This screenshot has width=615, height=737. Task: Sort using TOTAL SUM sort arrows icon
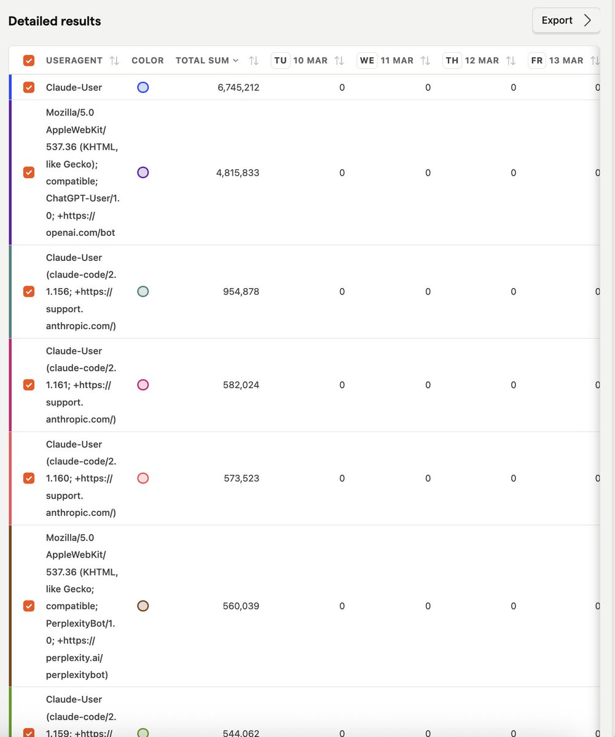(x=254, y=60)
